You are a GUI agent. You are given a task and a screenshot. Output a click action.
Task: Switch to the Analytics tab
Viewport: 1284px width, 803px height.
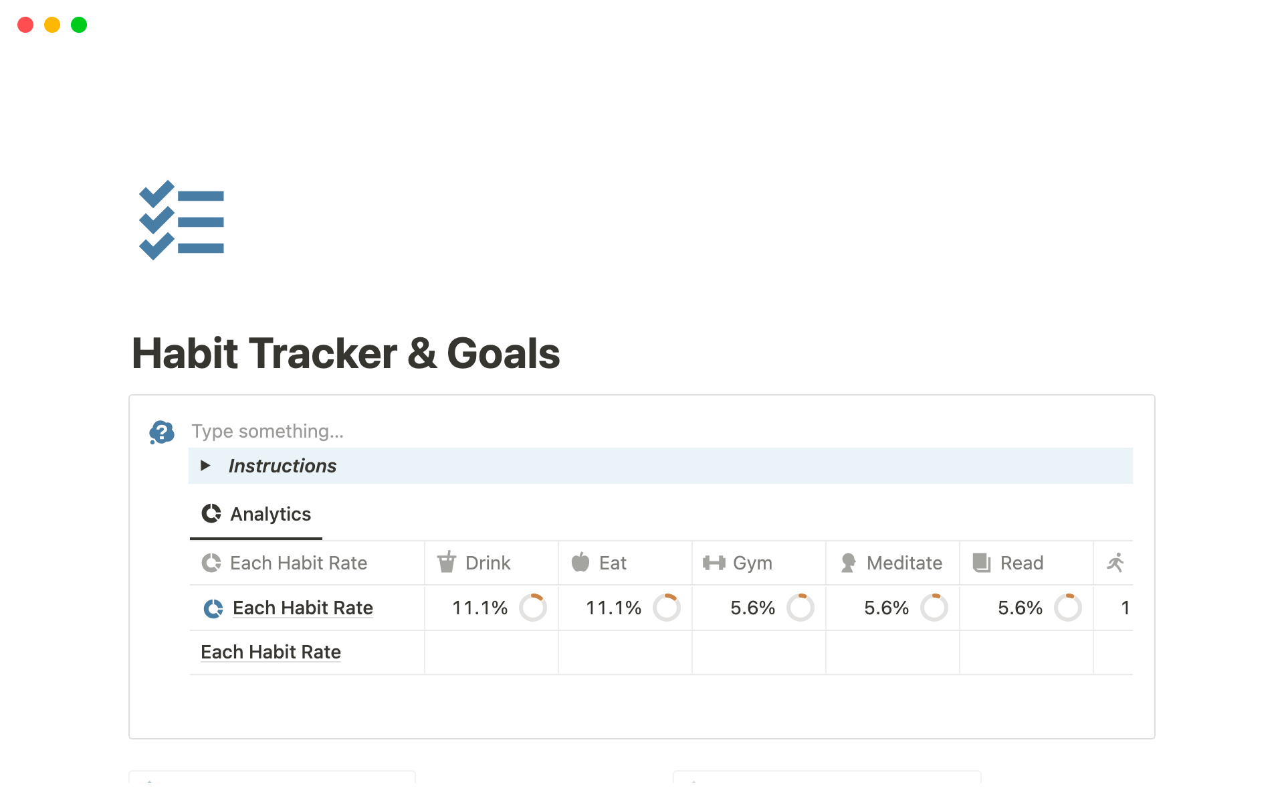(257, 514)
